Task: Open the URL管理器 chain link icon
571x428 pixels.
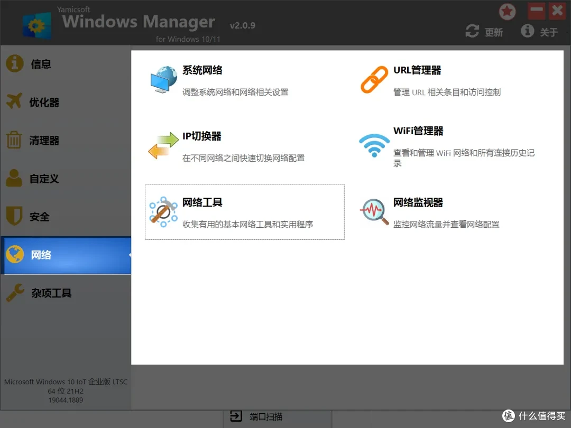Action: point(374,79)
